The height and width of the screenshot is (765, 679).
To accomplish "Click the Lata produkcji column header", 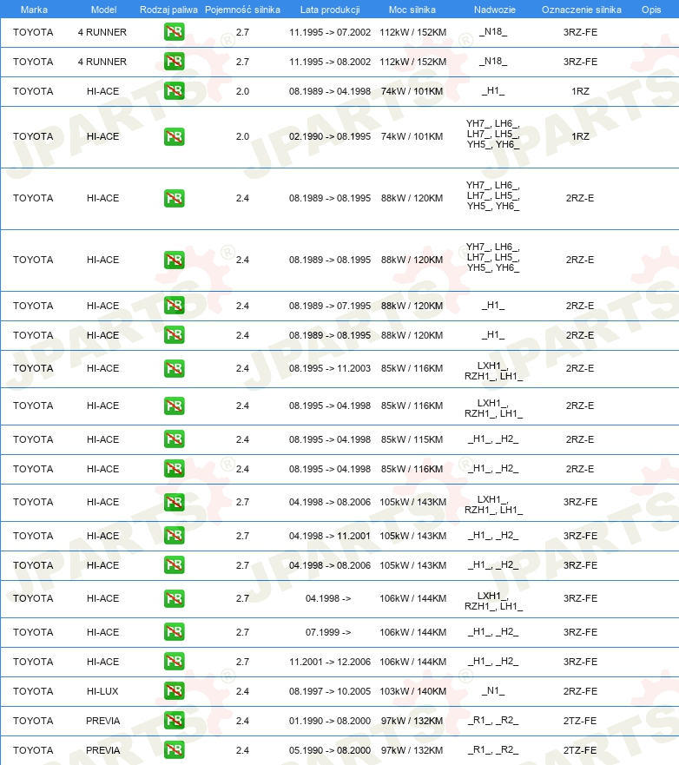I will coord(330,10).
